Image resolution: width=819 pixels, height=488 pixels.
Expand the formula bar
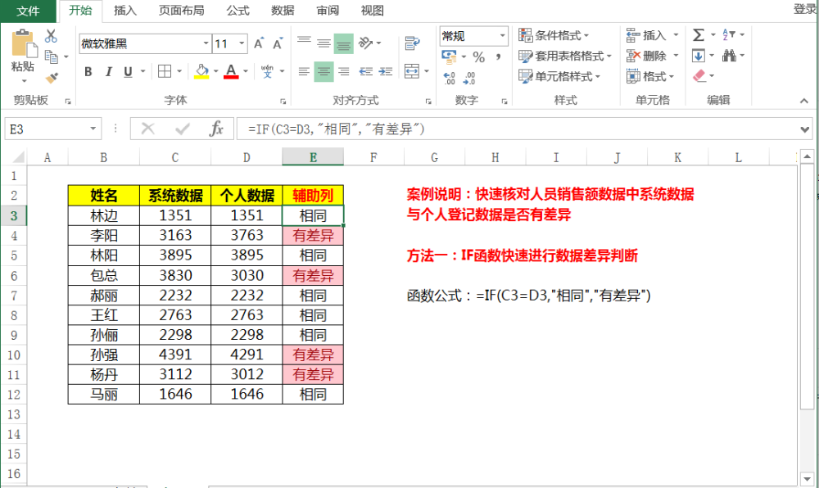point(805,129)
